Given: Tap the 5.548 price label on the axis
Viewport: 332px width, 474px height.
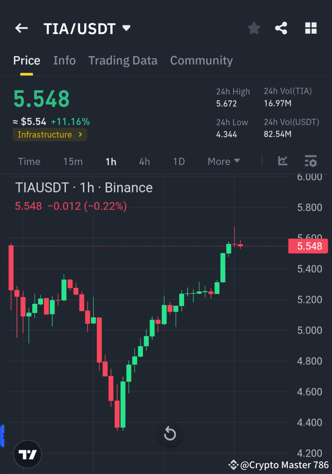Looking at the screenshot, I should [308, 246].
